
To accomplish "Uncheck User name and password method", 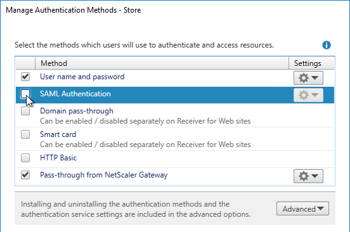I will (25, 77).
